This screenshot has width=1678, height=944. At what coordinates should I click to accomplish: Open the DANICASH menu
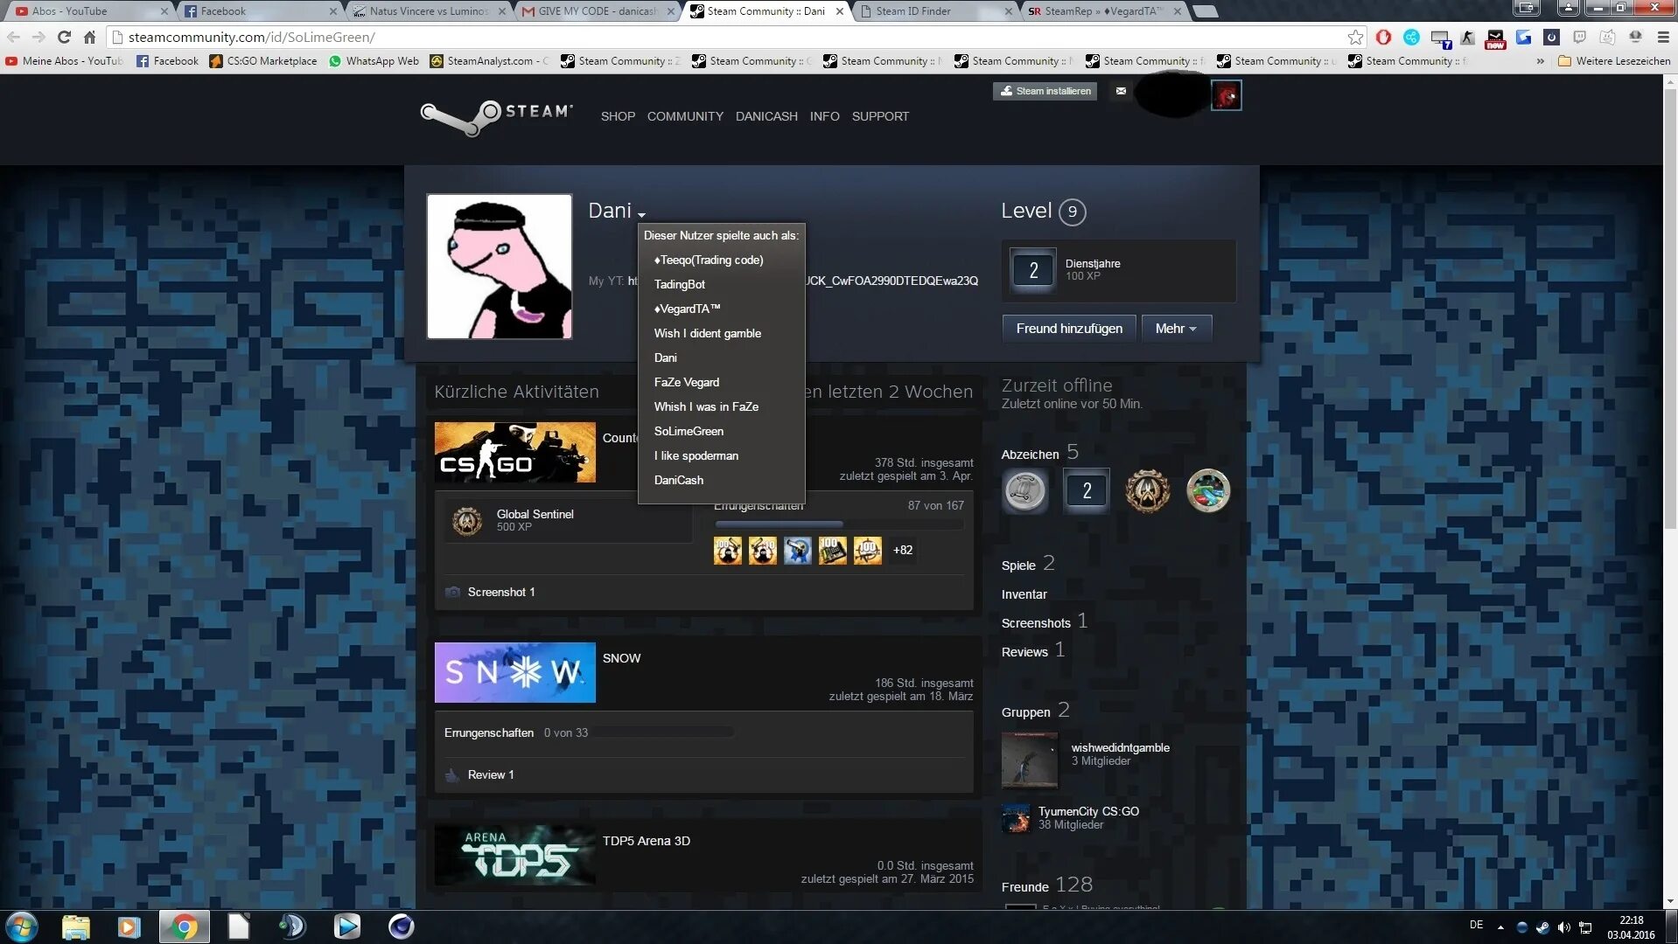[x=766, y=116]
